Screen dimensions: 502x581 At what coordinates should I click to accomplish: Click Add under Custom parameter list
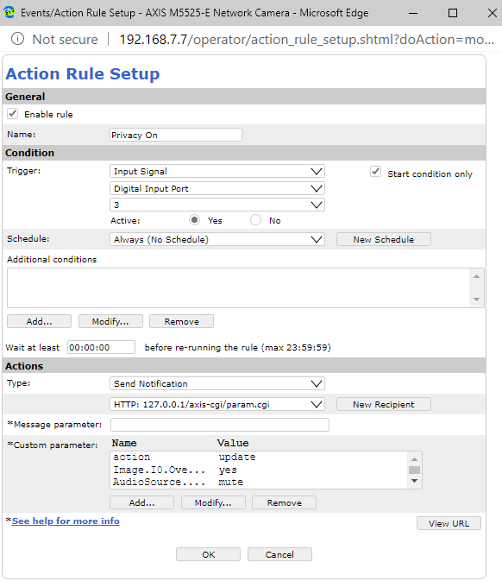point(141,502)
